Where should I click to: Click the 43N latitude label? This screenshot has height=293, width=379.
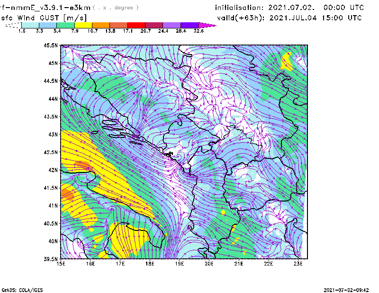pyautogui.click(x=53, y=134)
